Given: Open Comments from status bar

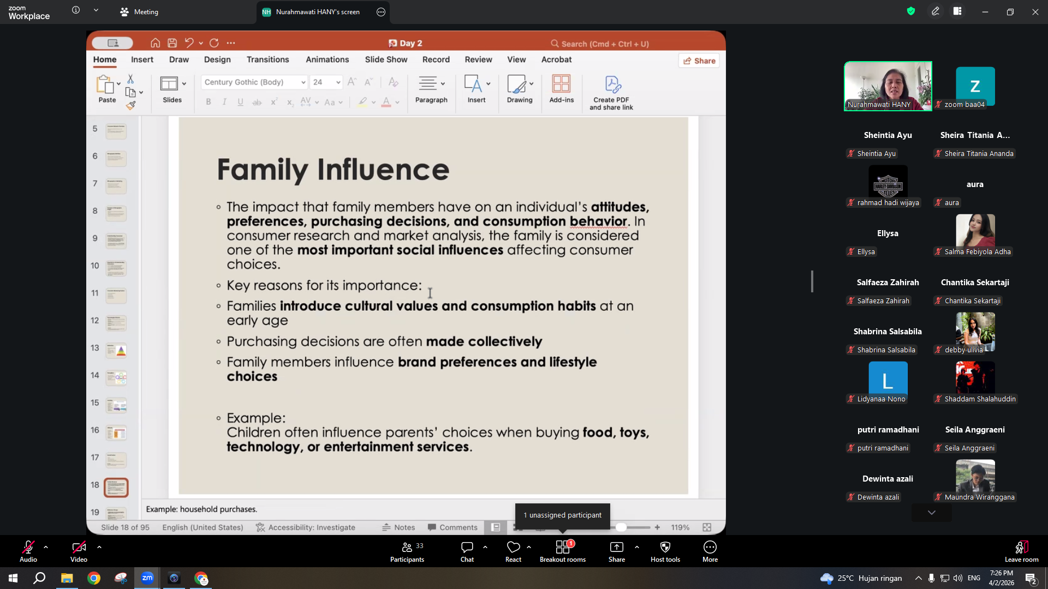Looking at the screenshot, I should 452,527.
